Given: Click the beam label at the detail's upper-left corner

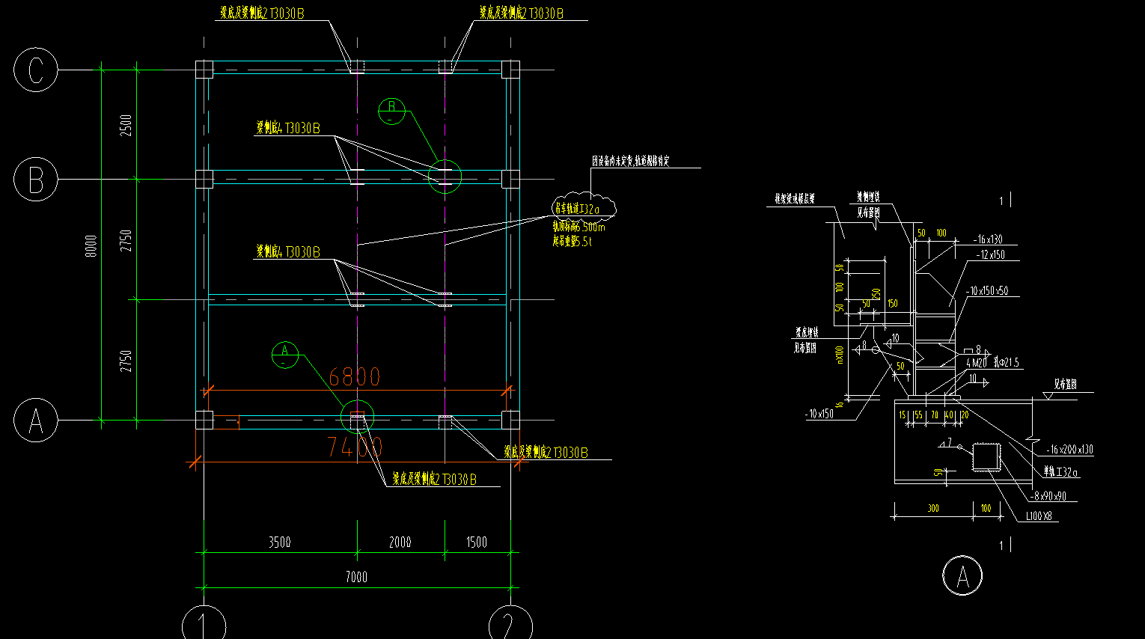Looking at the screenshot, I should click(795, 199).
